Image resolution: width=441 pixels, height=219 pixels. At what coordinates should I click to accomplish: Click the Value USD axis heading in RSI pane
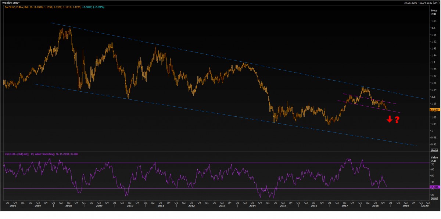click(434, 159)
